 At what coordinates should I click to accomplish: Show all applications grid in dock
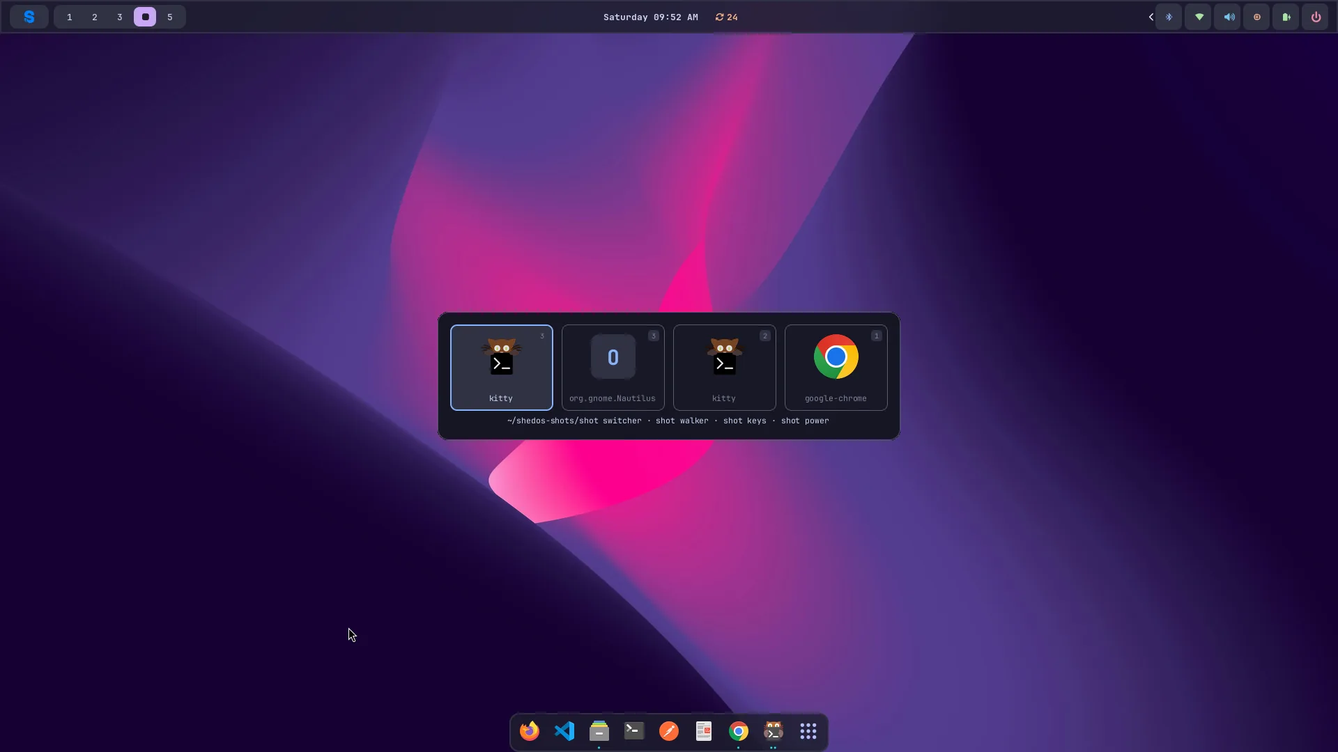point(808,731)
